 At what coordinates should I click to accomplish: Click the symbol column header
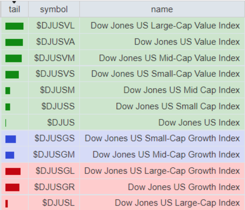pos(54,9)
